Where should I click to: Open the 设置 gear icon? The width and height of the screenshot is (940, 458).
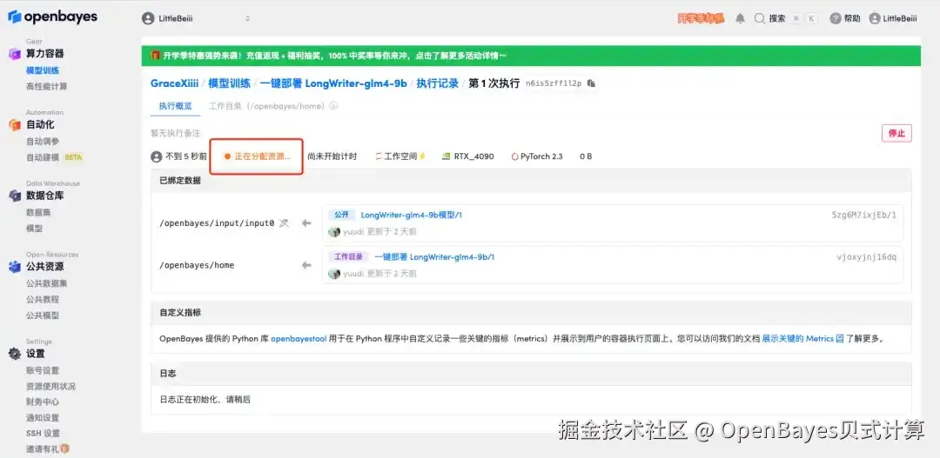point(15,354)
